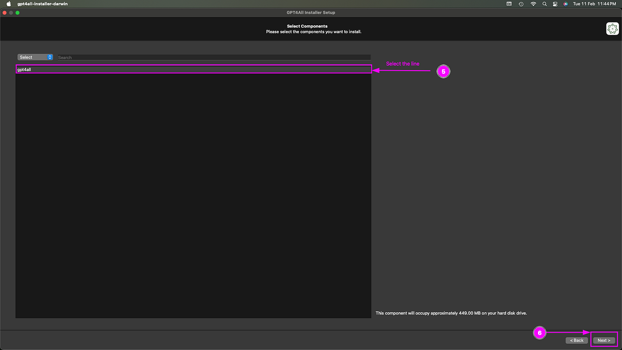Click the disk space estimate text

pos(451,313)
